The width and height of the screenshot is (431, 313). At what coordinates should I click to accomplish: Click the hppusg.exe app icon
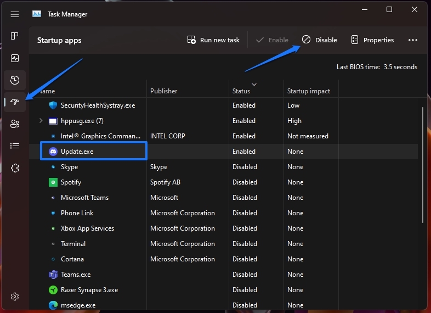click(x=53, y=121)
